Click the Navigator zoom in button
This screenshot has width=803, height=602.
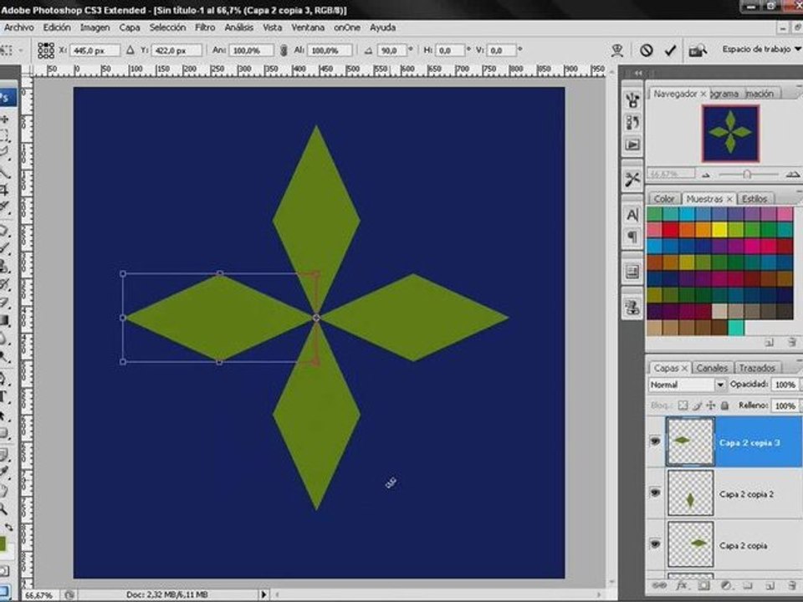[792, 175]
